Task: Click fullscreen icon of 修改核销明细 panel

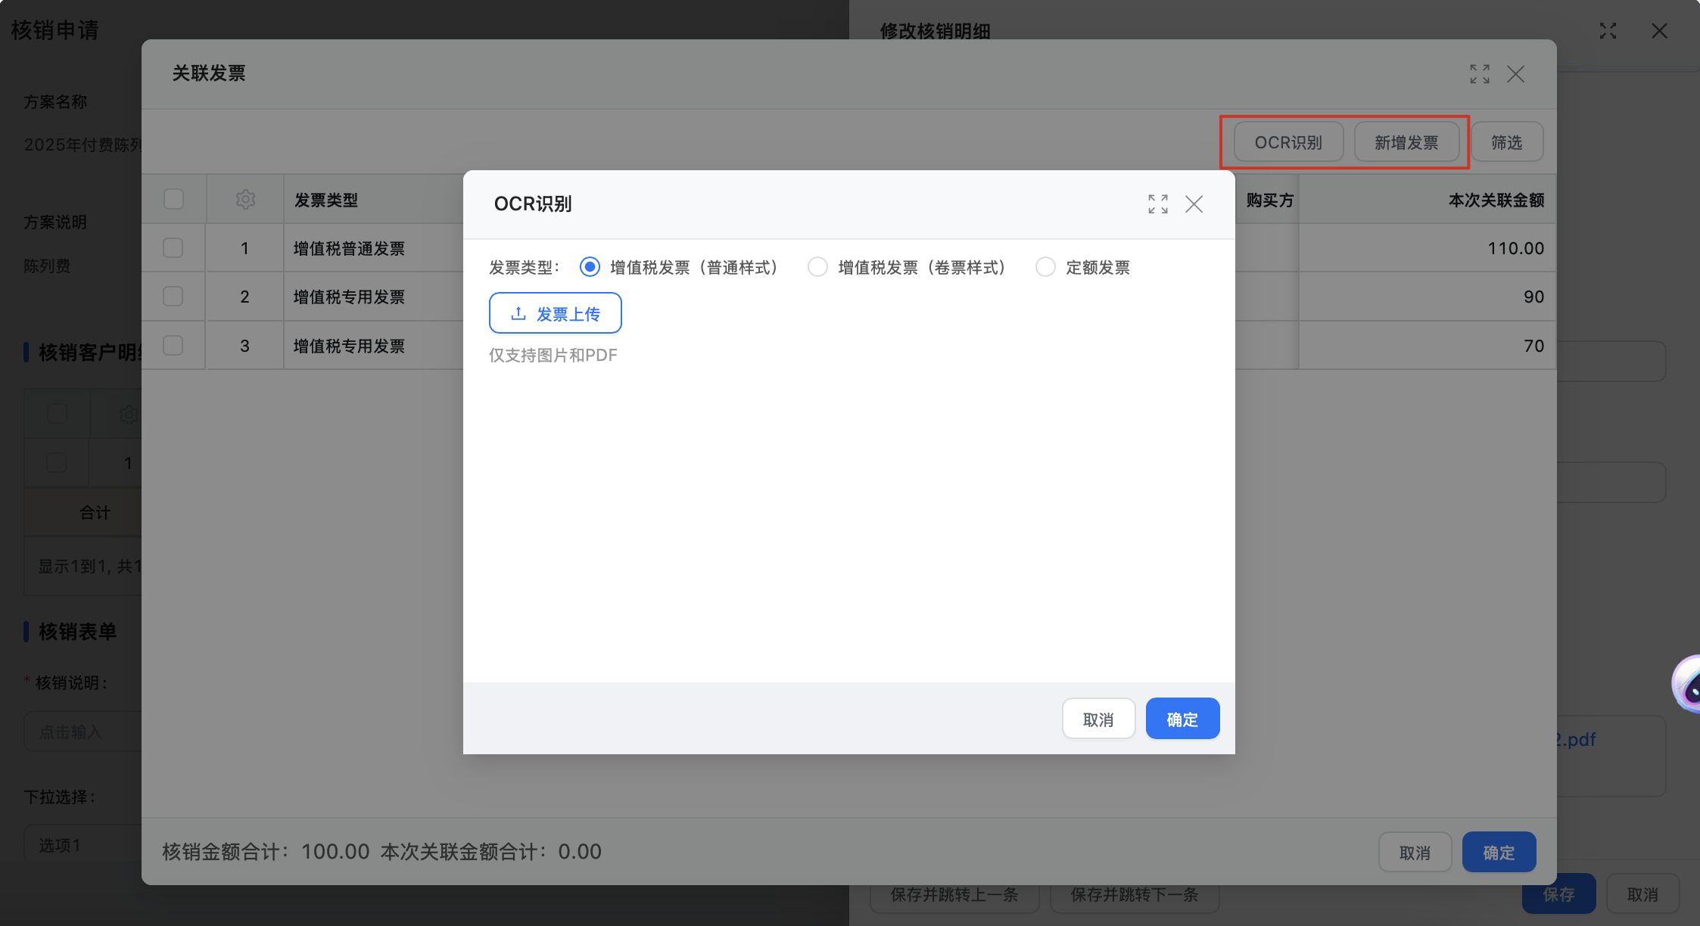Action: tap(1608, 31)
